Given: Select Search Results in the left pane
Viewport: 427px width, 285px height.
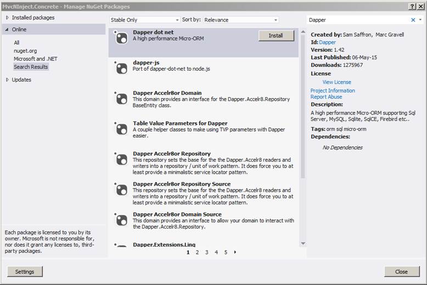Looking at the screenshot, I should point(31,67).
